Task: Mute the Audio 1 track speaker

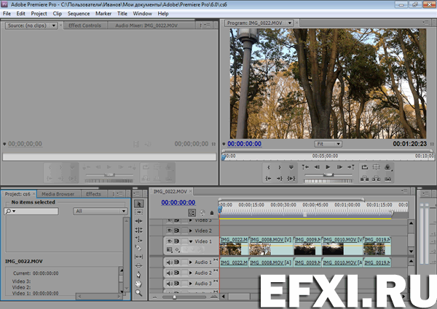Action: pyautogui.click(x=170, y=262)
